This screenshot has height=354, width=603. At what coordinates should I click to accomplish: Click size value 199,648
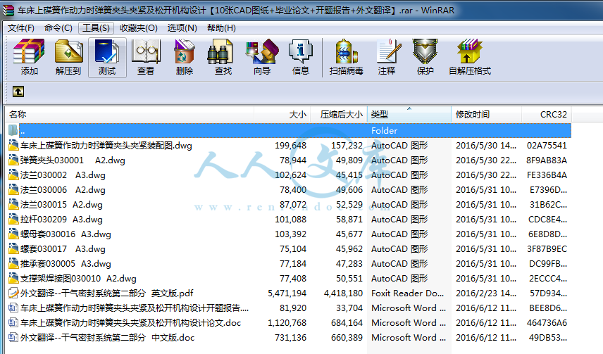291,145
